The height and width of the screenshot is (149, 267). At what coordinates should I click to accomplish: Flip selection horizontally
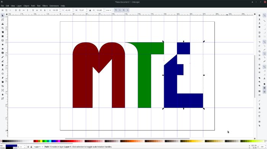[24, 10]
